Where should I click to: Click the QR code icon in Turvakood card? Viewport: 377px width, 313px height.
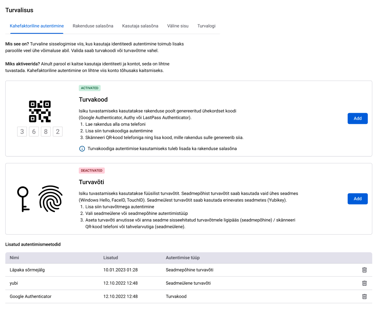40,111
